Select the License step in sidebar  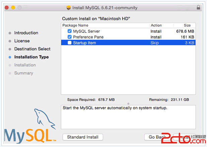click(x=22, y=41)
